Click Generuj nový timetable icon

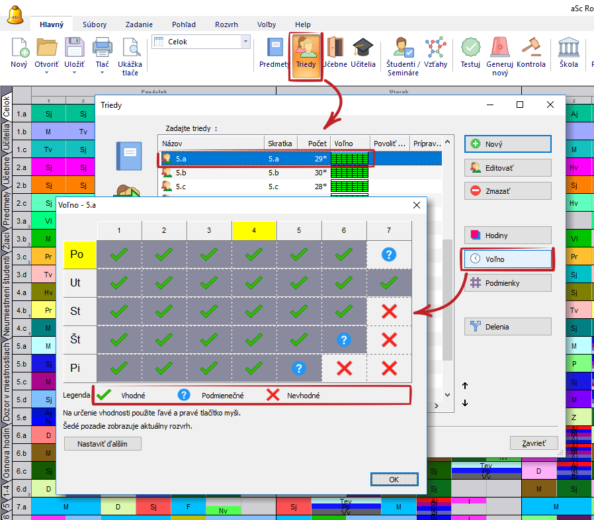coord(499,54)
